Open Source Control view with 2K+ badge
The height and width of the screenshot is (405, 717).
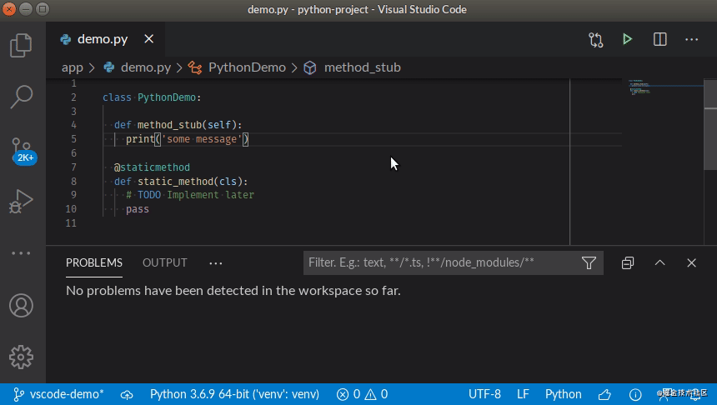coord(22,148)
